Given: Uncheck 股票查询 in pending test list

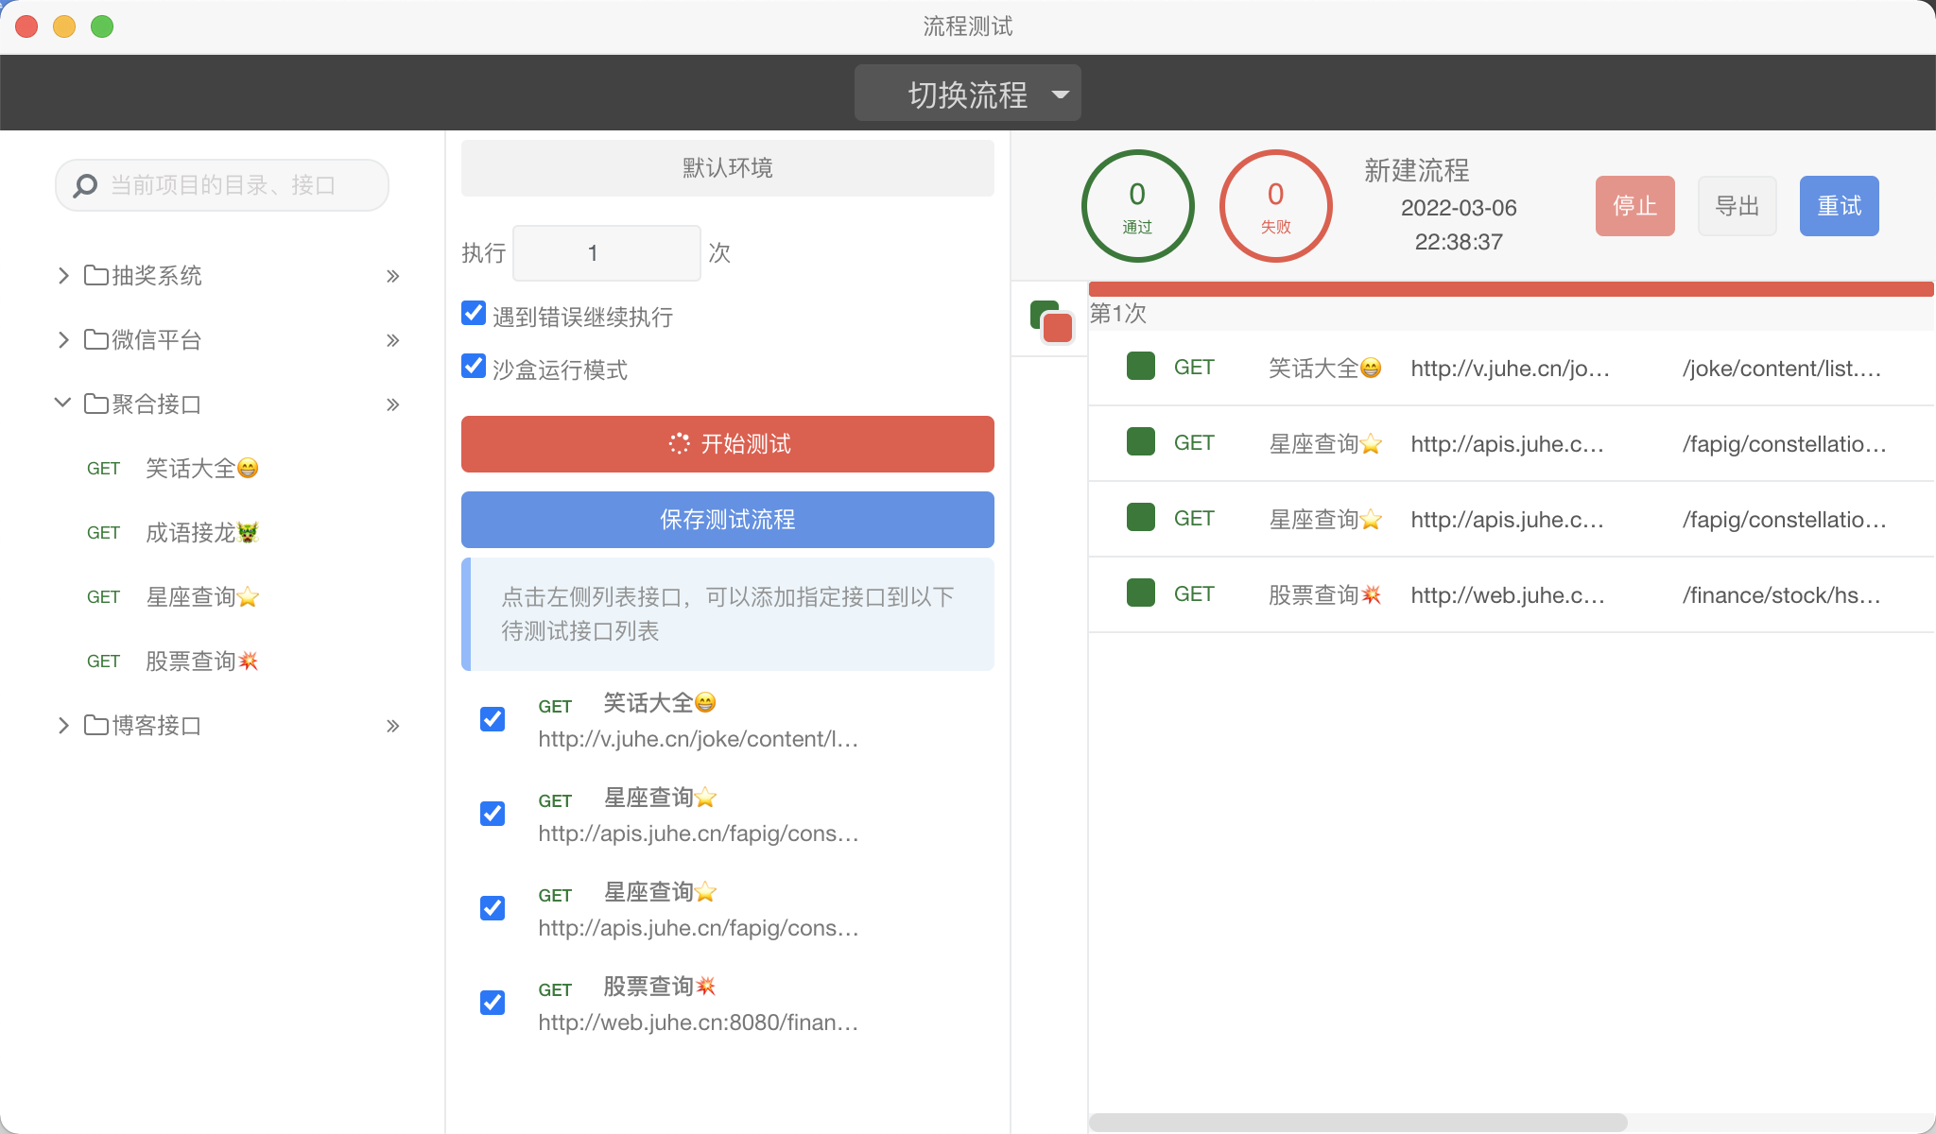Looking at the screenshot, I should pyautogui.click(x=493, y=1003).
